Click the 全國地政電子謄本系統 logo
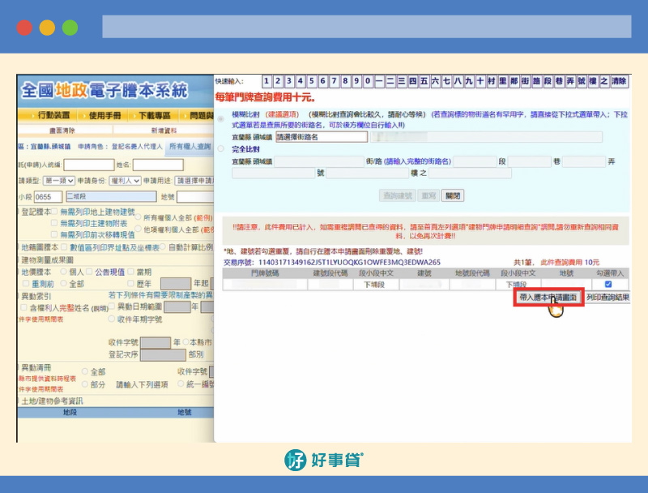Image resolution: width=648 pixels, height=493 pixels. tap(105, 90)
